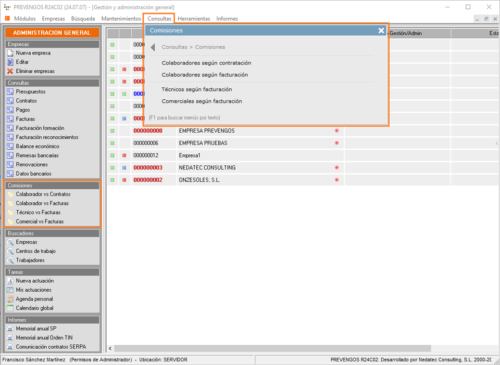
Task: Click the Memorial anual SP report icon
Action: coord(10,329)
